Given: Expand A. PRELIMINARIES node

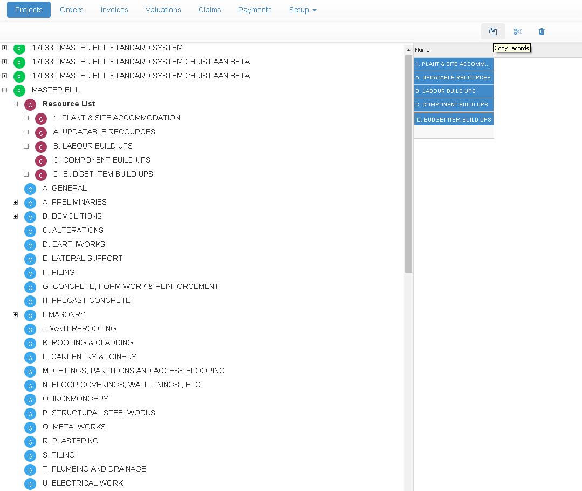Looking at the screenshot, I should click(15, 202).
